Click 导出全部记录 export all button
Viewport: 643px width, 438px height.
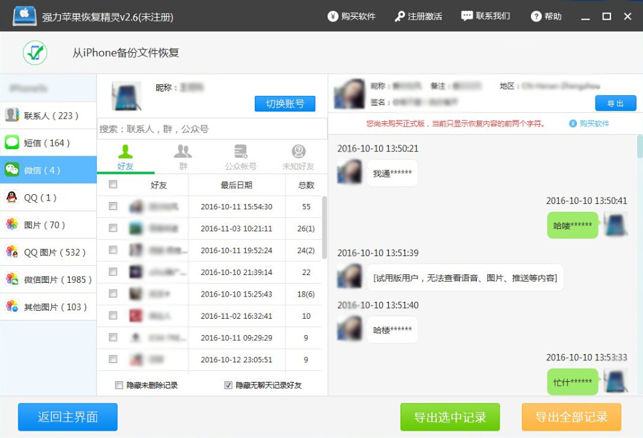(571, 416)
